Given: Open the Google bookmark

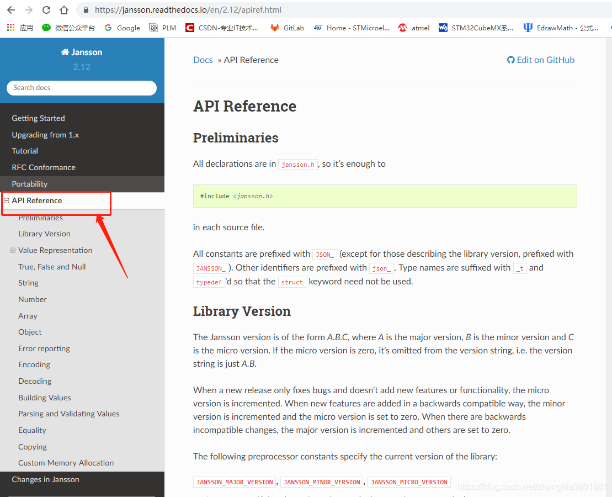Looking at the screenshot, I should 122,28.
